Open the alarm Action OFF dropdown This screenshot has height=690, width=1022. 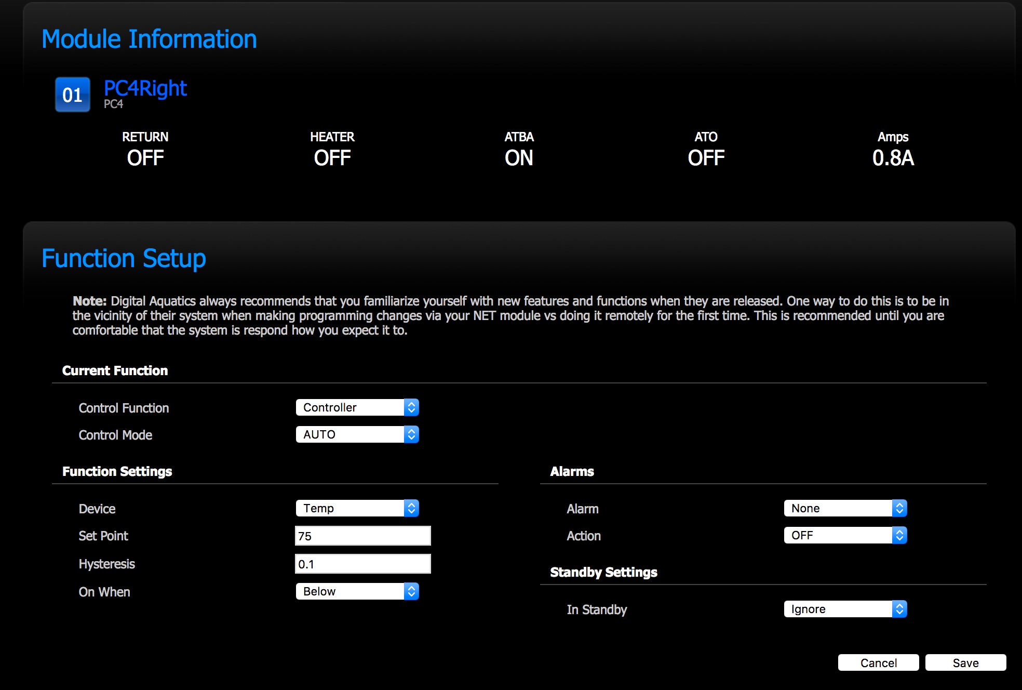pyautogui.click(x=845, y=535)
